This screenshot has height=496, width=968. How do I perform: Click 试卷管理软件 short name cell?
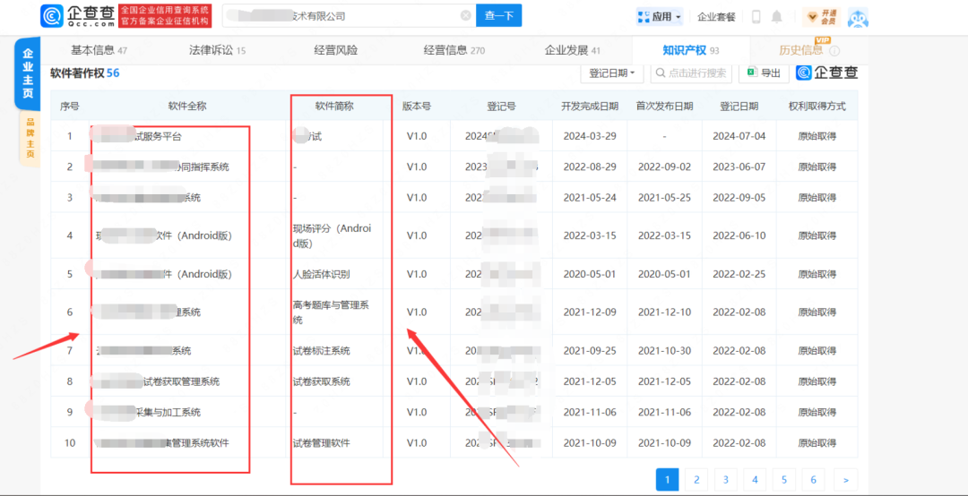[322, 443]
